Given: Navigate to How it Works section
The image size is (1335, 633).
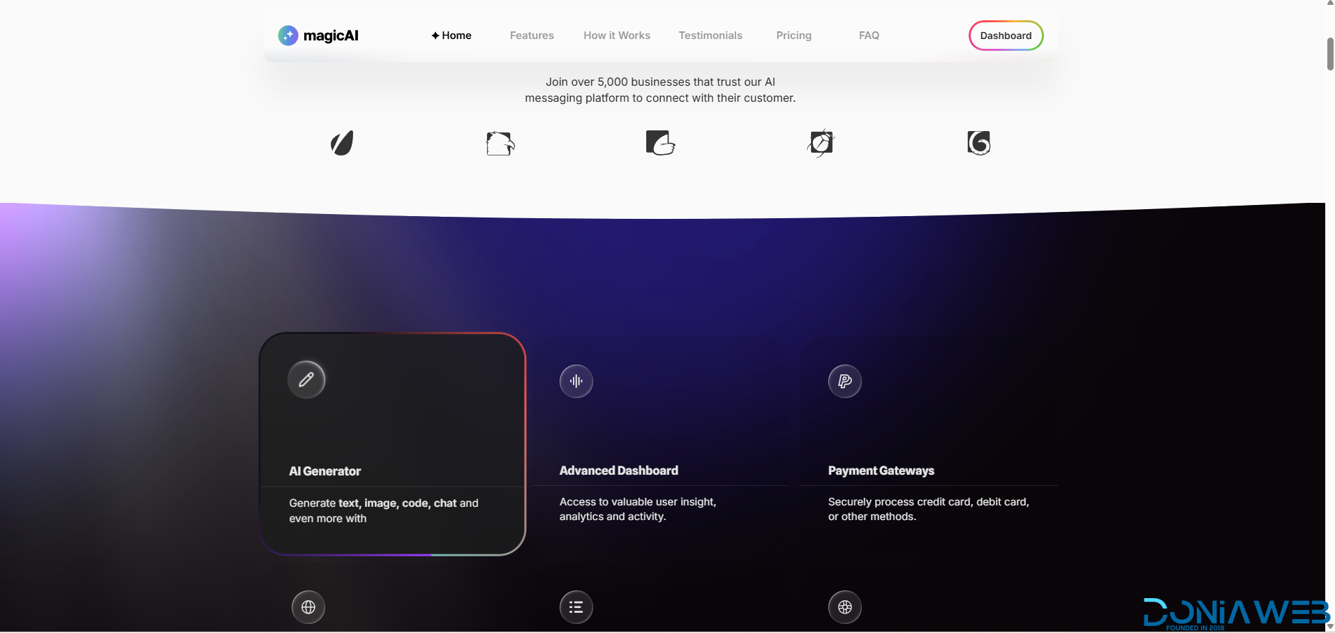Looking at the screenshot, I should (x=617, y=36).
